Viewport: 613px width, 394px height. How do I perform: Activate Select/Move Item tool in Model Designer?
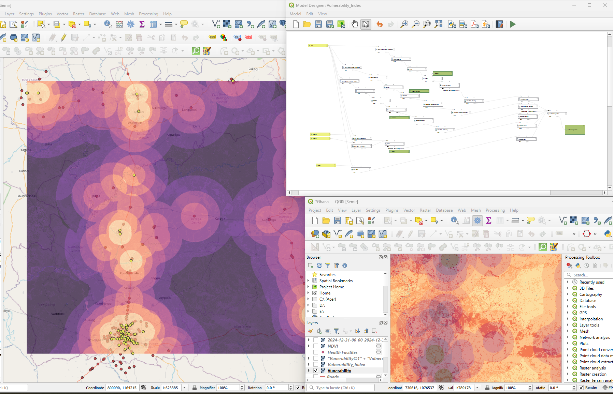pyautogui.click(x=366, y=24)
